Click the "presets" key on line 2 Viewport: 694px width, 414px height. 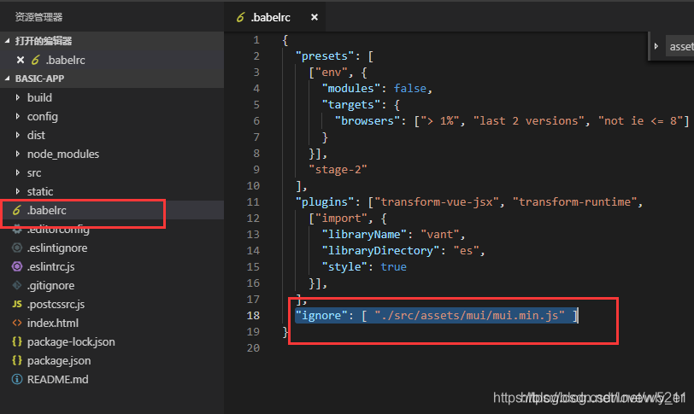coord(325,56)
